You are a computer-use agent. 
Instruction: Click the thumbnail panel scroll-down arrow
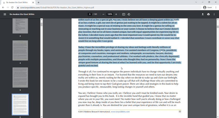(42, 117)
